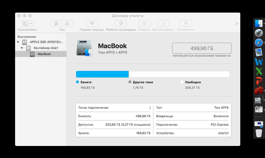Open Safari from the Dock
The height and width of the screenshot is (158, 265).
pos(259,43)
